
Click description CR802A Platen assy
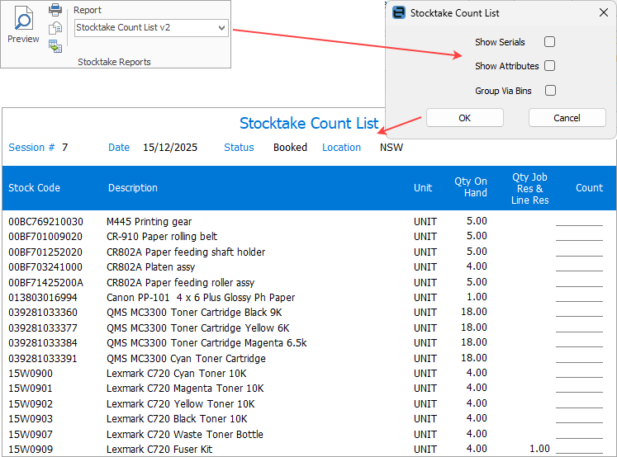coord(150,267)
